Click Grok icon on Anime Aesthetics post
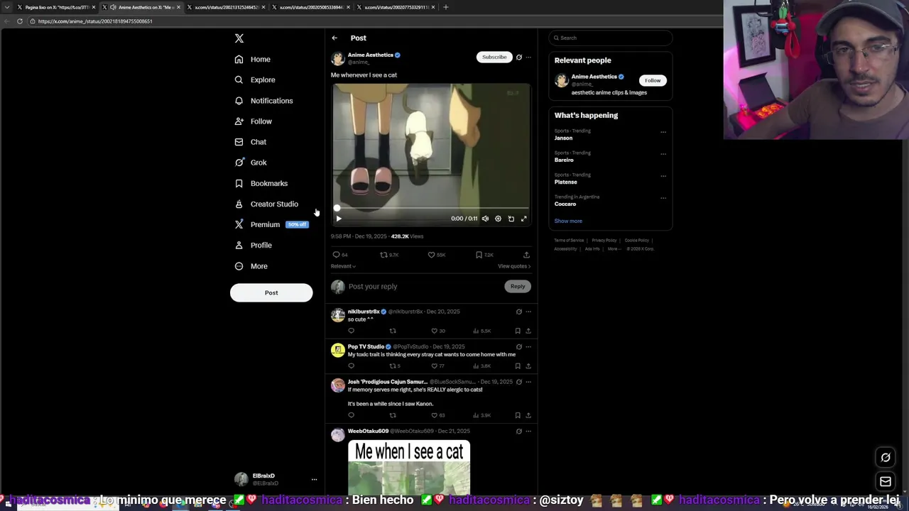Viewport: 909px width, 511px height. [x=518, y=57]
